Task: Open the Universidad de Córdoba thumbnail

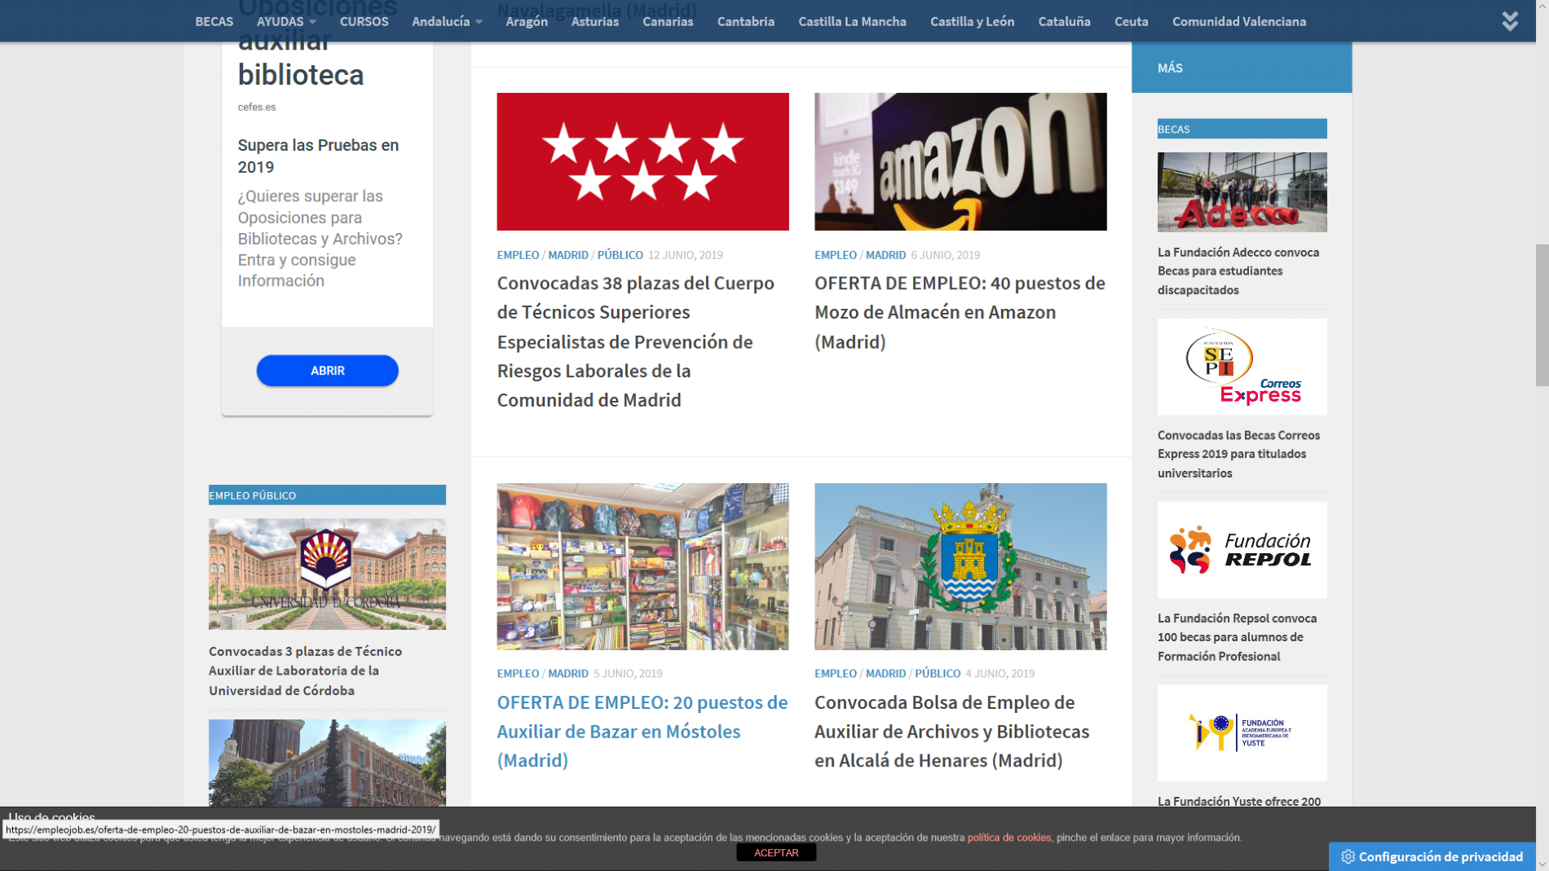Action: 327,574
